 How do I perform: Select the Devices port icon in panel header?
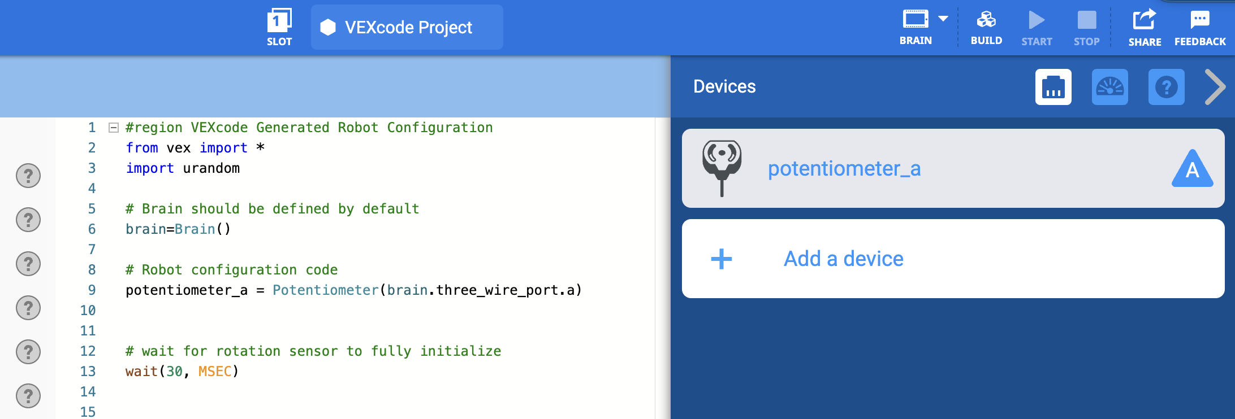click(1053, 87)
